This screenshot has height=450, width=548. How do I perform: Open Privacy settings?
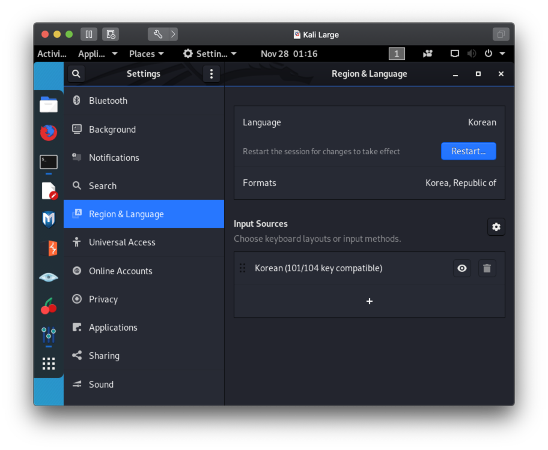[x=144, y=299]
